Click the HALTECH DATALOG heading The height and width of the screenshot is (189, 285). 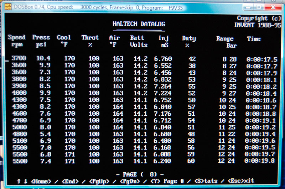139,24
